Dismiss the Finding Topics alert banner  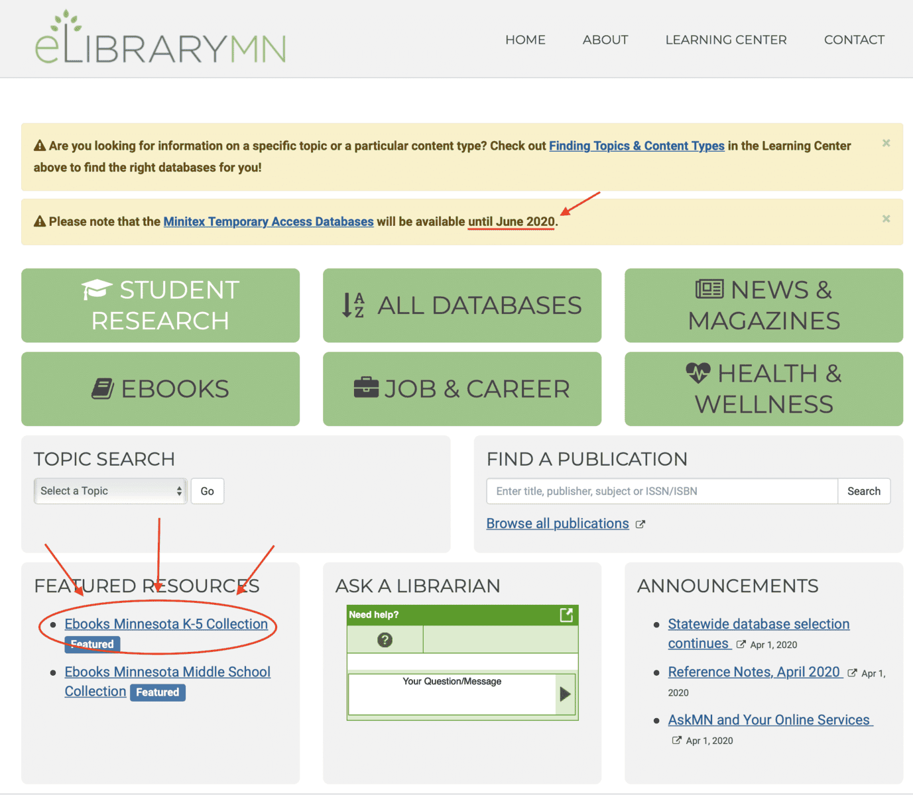[886, 143]
